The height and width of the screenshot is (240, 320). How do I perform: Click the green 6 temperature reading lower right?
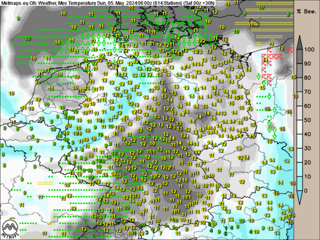[x=274, y=220]
